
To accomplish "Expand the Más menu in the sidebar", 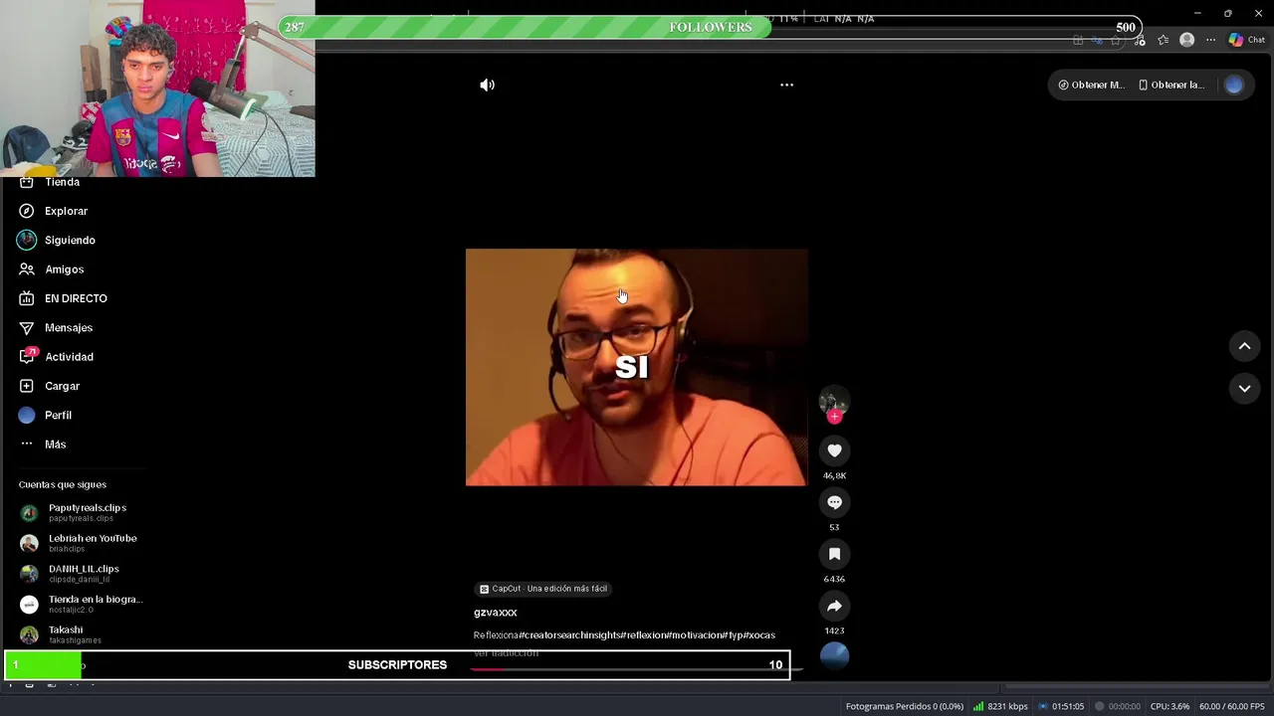I will tap(42, 445).
